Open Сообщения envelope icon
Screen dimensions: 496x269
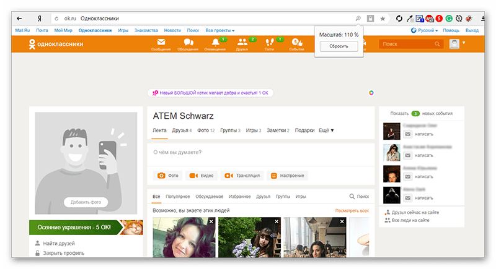161,42
